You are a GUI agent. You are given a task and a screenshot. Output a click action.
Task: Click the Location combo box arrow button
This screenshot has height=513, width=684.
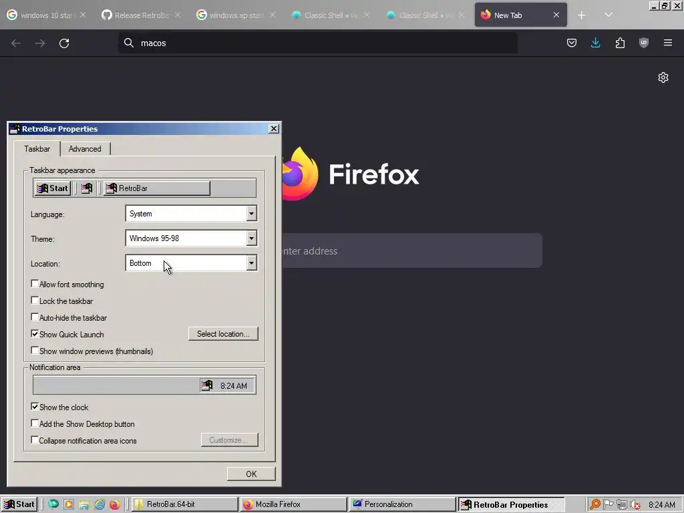[x=251, y=263]
